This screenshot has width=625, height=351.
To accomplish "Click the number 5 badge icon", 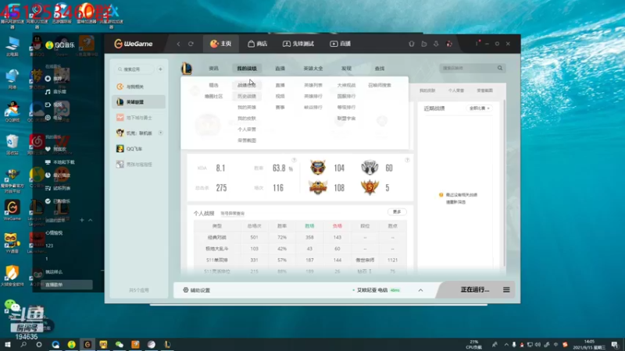I will point(370,187).
